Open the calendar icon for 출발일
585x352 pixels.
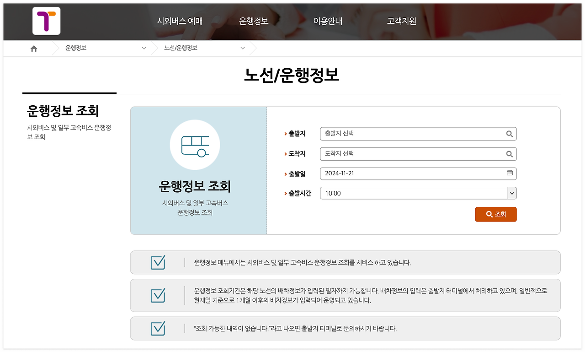(x=509, y=173)
